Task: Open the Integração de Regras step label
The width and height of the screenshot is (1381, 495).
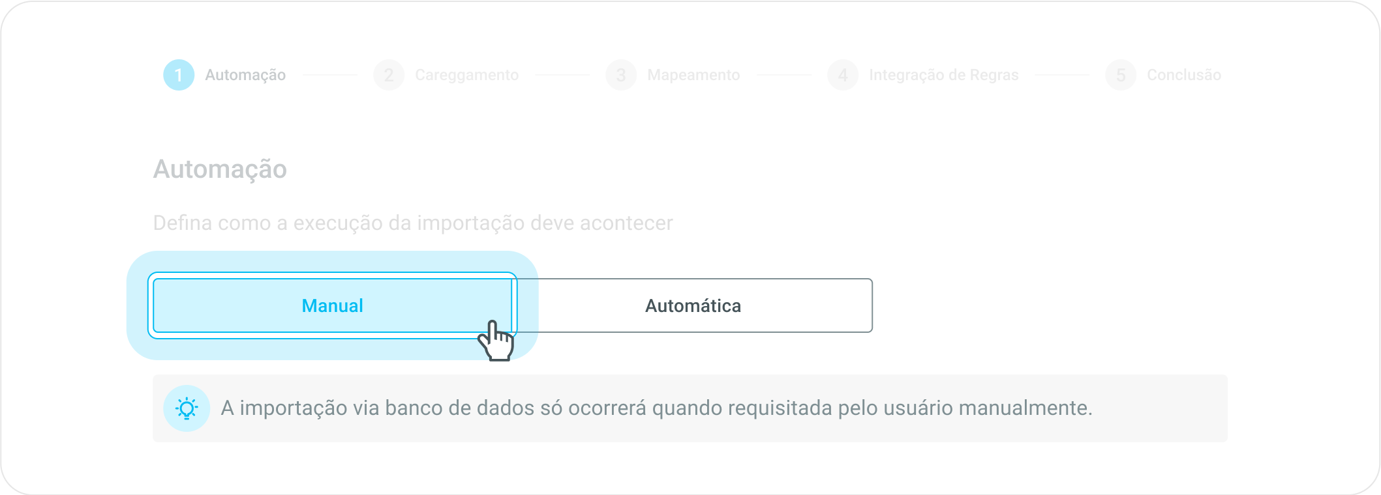Action: click(943, 75)
